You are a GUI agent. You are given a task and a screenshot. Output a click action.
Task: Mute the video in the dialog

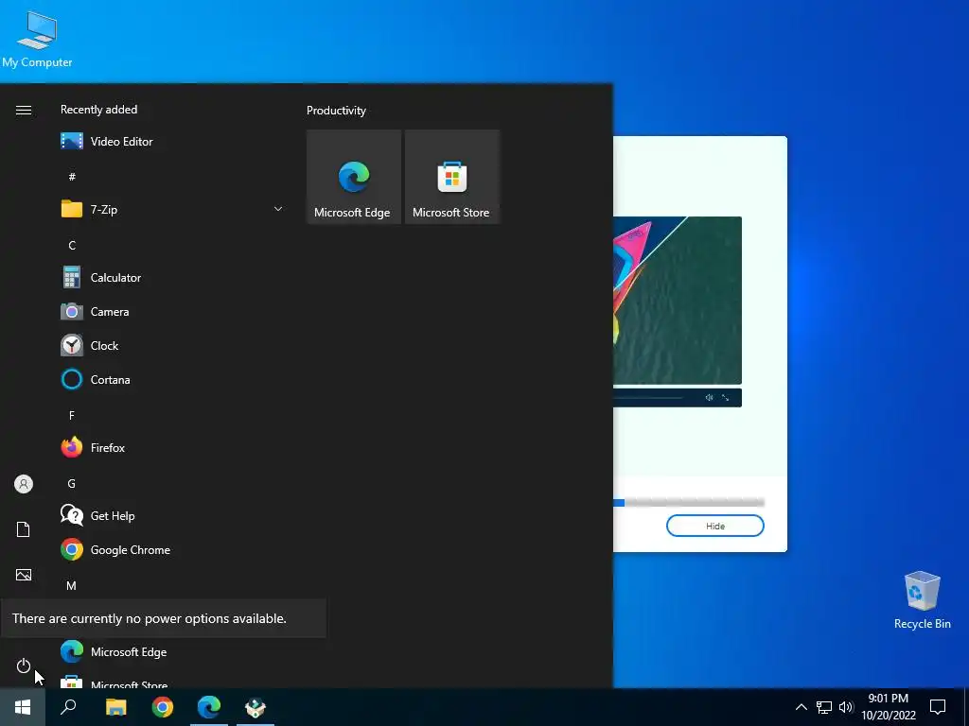pos(709,398)
